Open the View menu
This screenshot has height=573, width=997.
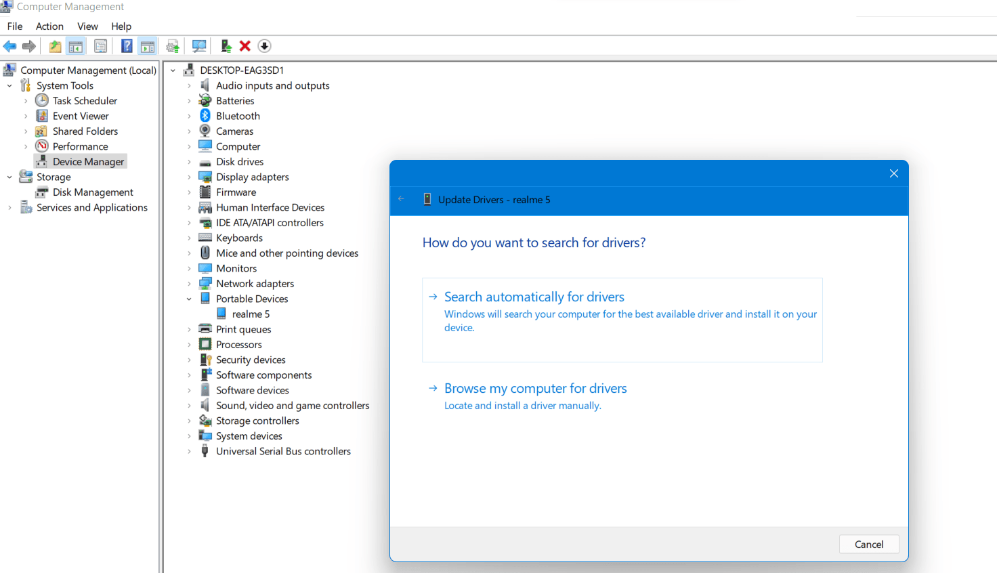[87, 26]
